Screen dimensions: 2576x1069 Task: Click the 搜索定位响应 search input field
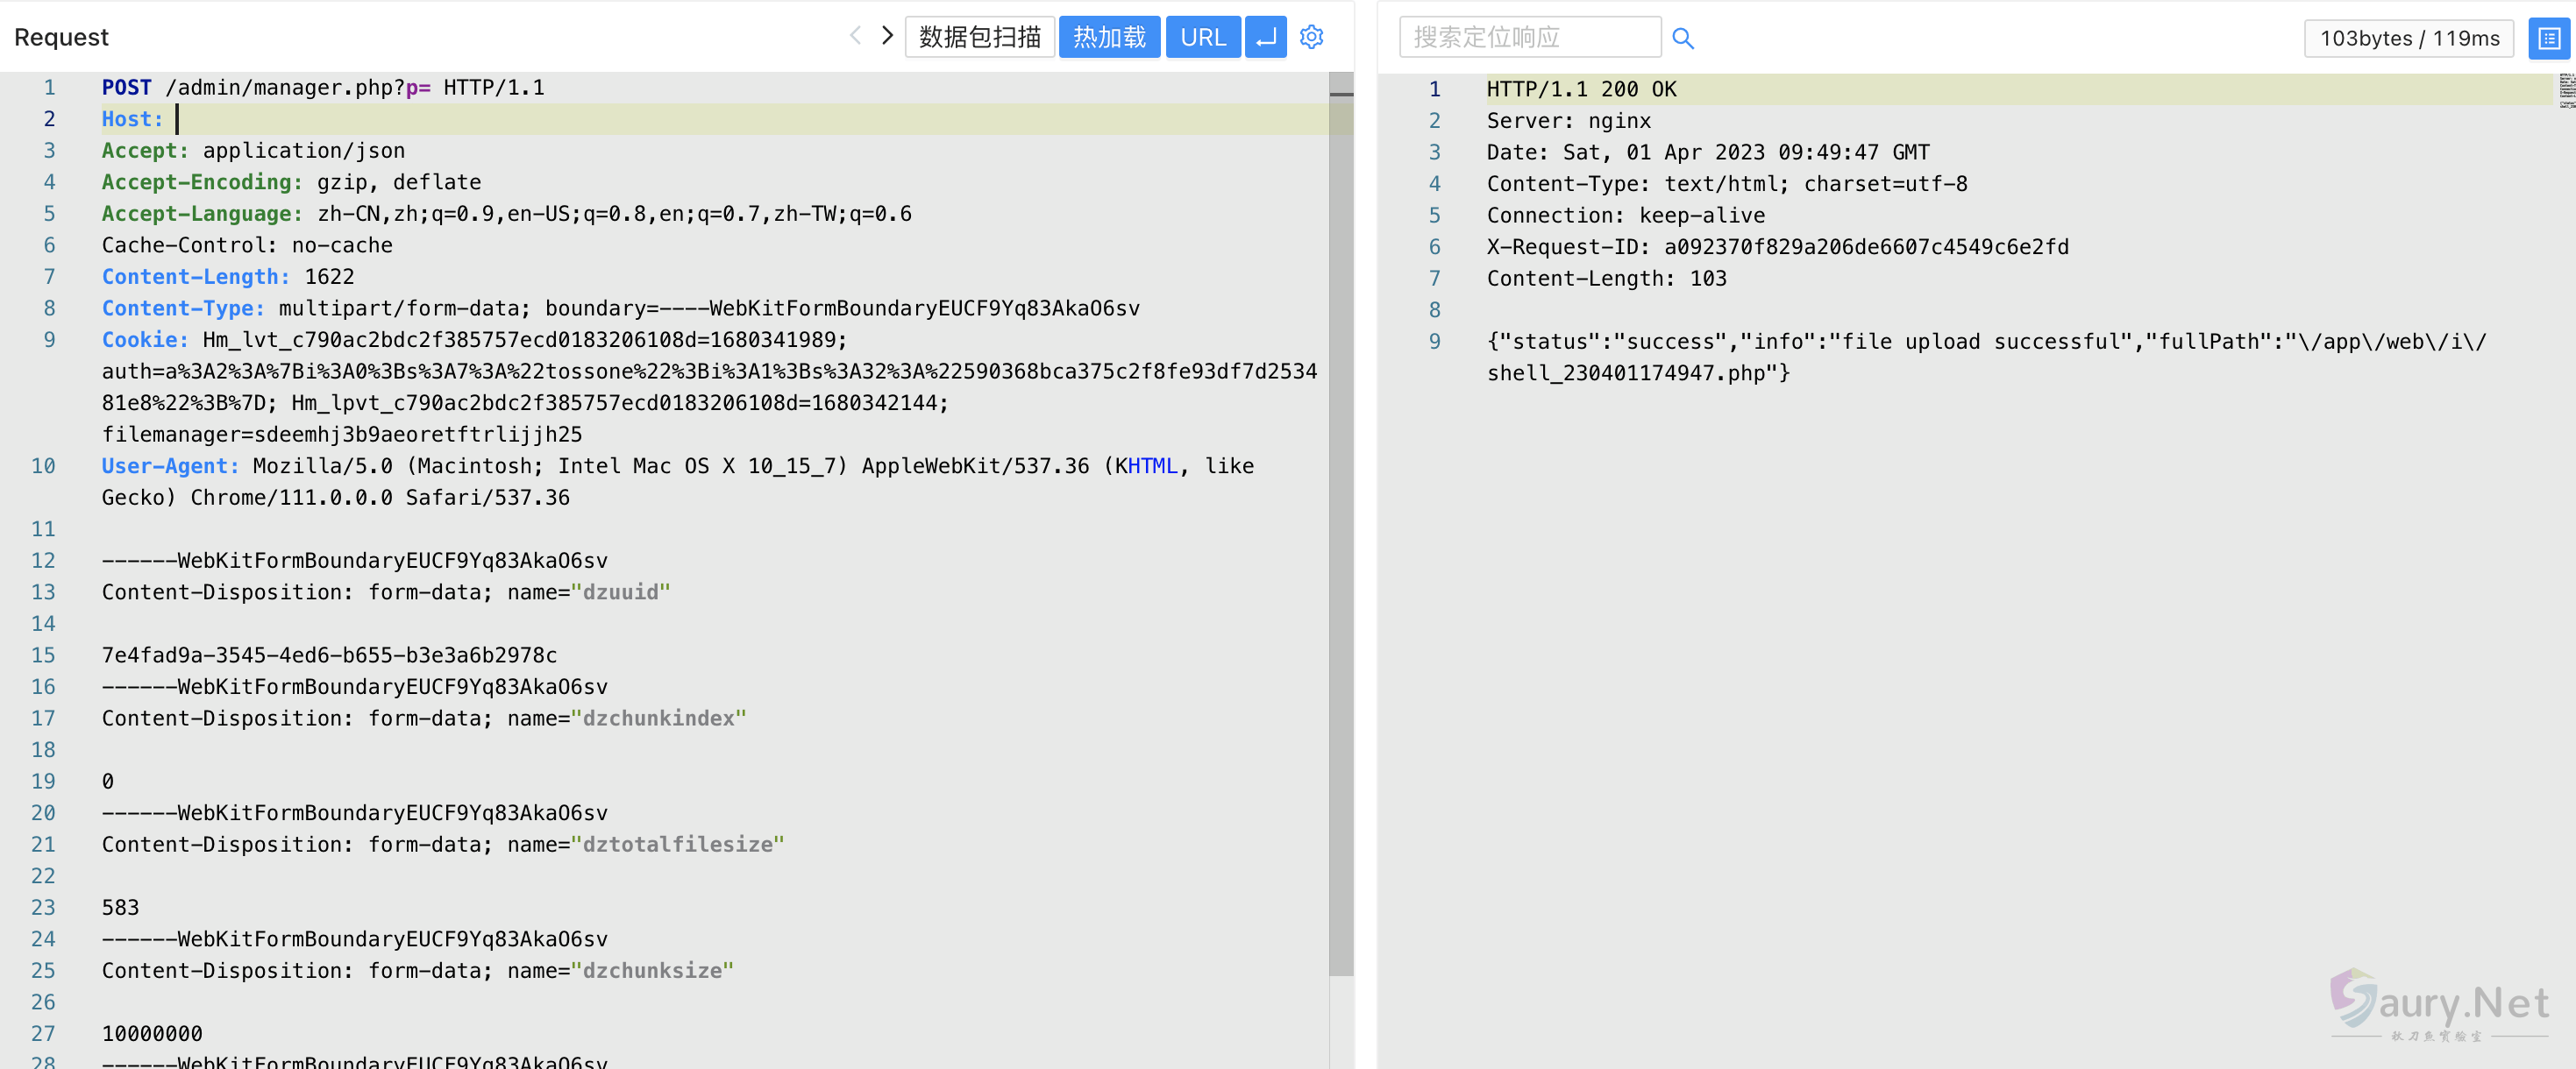[x=1529, y=37]
